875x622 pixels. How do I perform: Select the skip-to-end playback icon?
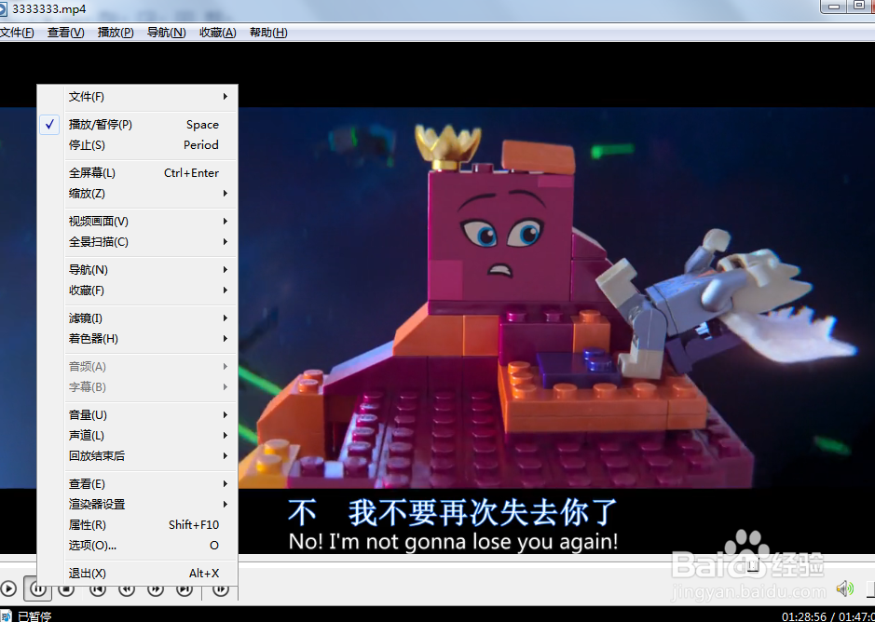pyautogui.click(x=184, y=588)
